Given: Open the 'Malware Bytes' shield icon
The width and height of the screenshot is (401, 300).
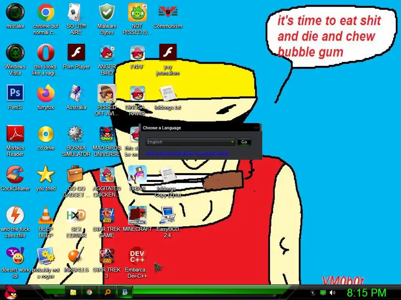Looking at the screenshot, I should click(107, 12).
